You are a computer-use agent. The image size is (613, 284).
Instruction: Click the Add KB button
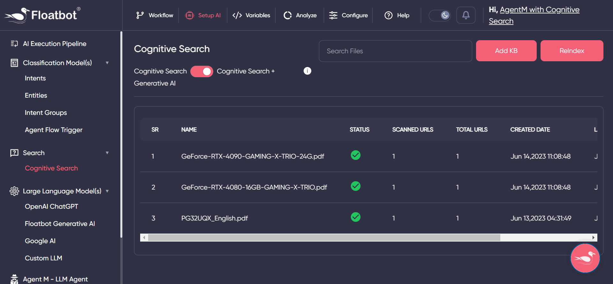click(x=506, y=51)
